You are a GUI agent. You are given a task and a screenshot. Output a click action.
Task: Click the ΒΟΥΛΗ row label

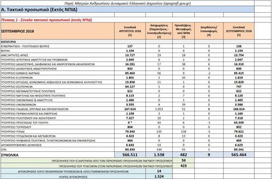pos(7,50)
